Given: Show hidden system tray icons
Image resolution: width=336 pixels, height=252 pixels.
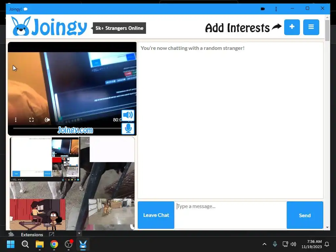Looking at the screenshot, I should [x=264, y=244].
